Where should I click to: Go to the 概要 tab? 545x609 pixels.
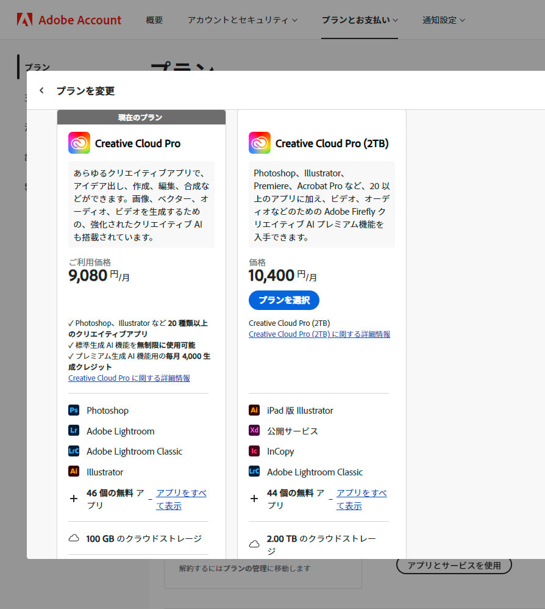[x=154, y=20]
